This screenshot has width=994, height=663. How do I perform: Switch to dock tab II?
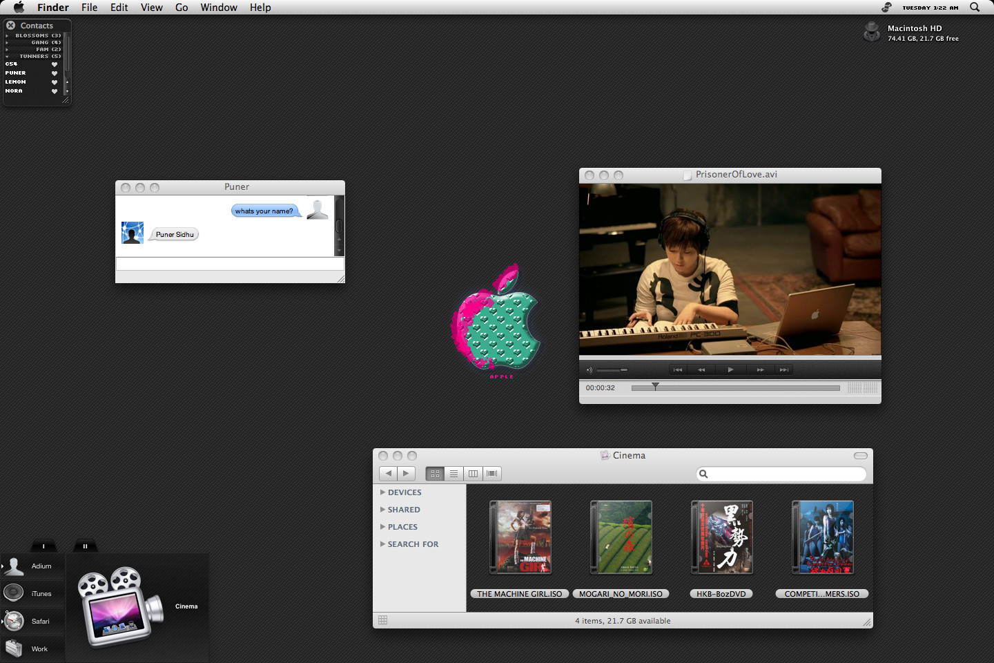click(86, 546)
